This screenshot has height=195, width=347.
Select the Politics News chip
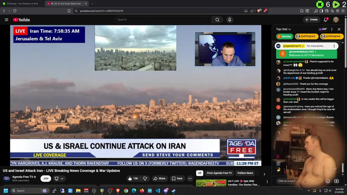point(245,173)
